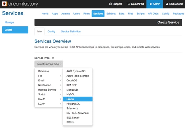185x128 pixels.
Task: Open the Packages tab
Action: click(x=178, y=14)
